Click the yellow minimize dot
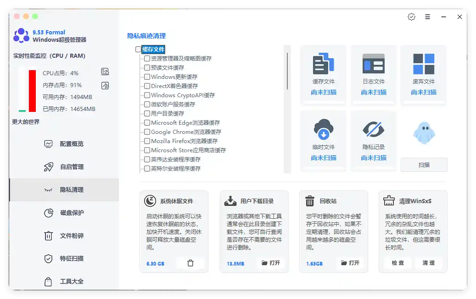 [26, 17]
